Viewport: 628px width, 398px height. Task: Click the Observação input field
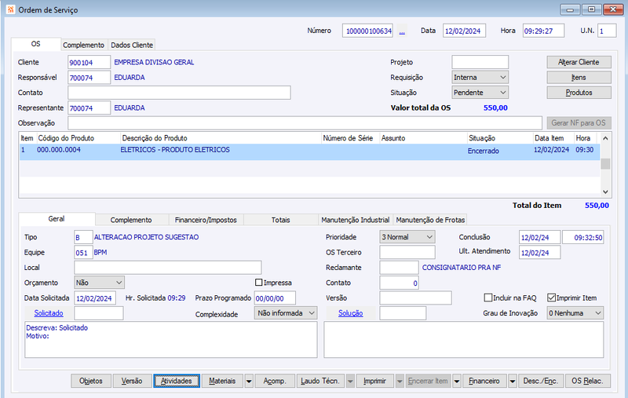tap(305, 123)
